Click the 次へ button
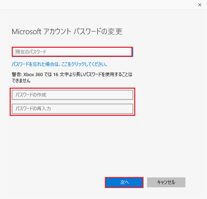The image size is (207, 199). pos(124,182)
